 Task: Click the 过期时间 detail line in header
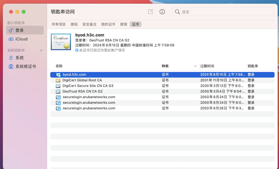125,45
